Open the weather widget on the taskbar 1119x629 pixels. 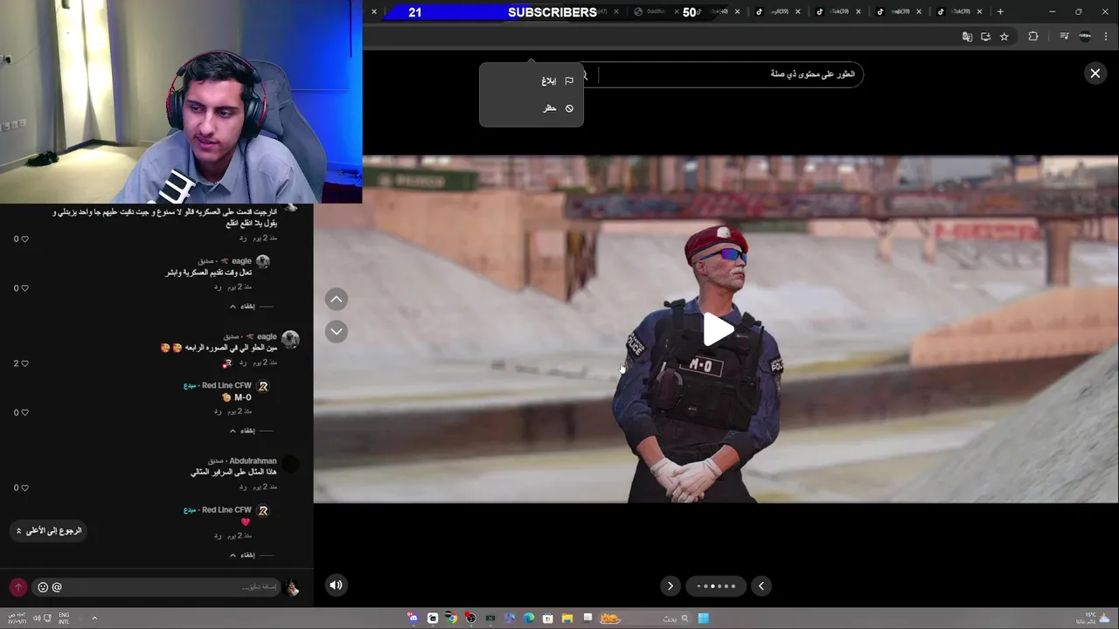tap(1090, 618)
